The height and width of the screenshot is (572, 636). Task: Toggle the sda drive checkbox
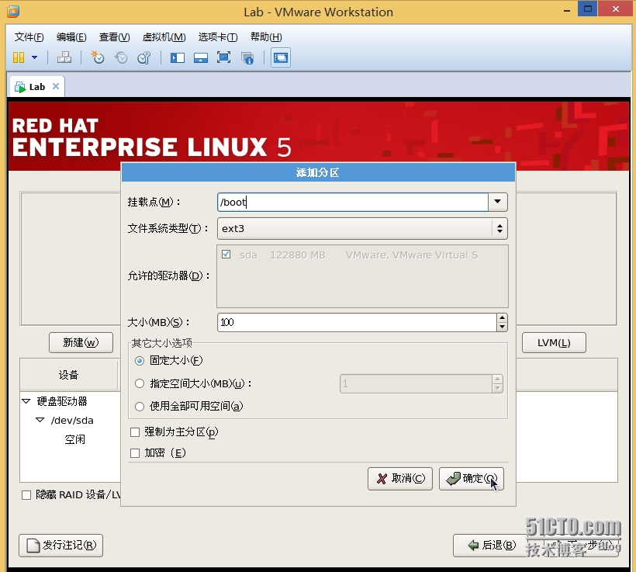pos(226,255)
